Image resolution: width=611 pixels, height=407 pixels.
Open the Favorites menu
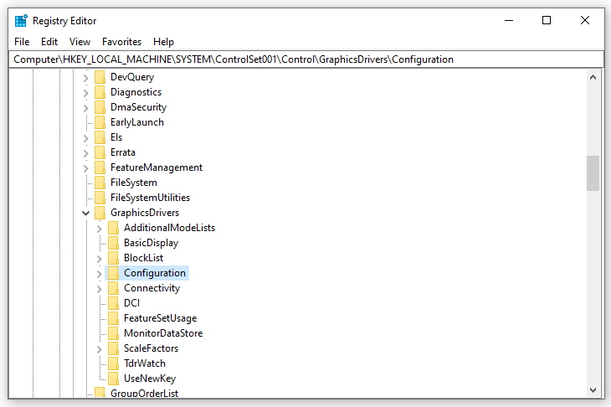(x=121, y=42)
